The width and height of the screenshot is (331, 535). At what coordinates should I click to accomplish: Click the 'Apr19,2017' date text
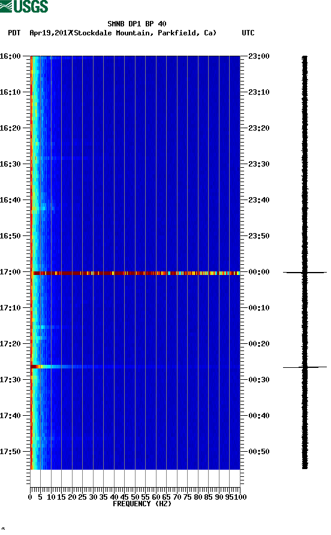[50, 33]
